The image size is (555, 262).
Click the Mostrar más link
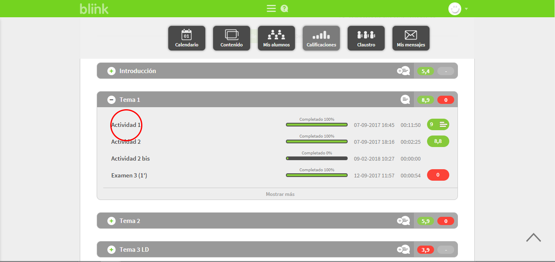coord(280,194)
